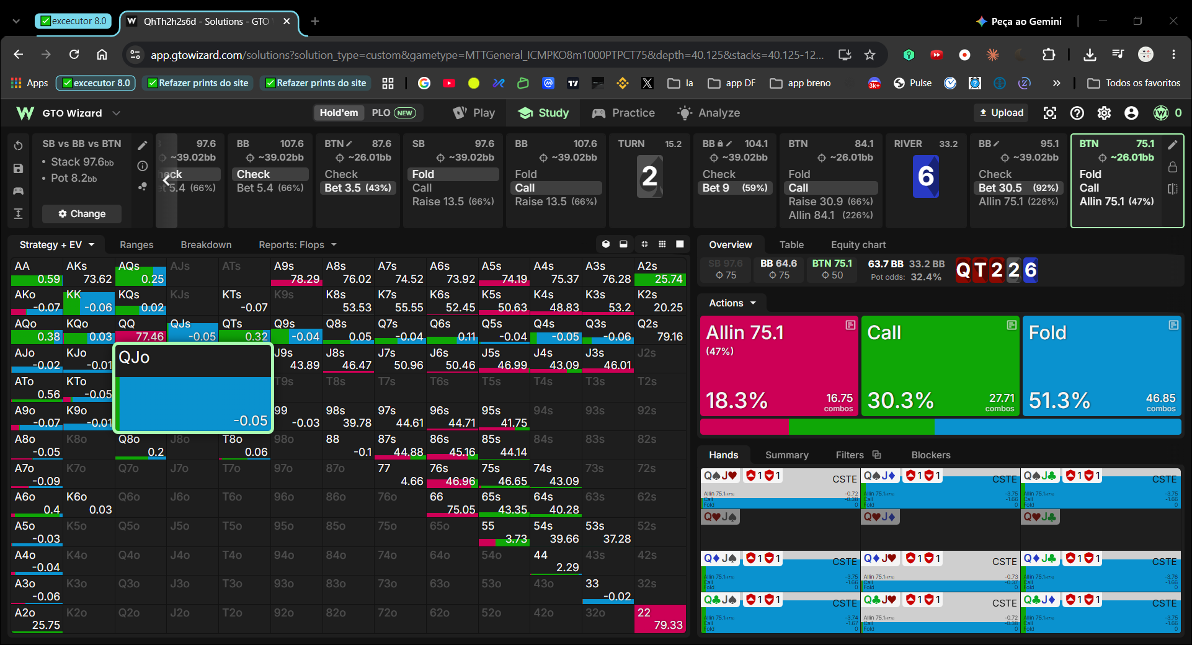Screen dimensions: 1192x645
Task: Click the reset/undo arrow icon in left sidebar
Action: point(19,146)
